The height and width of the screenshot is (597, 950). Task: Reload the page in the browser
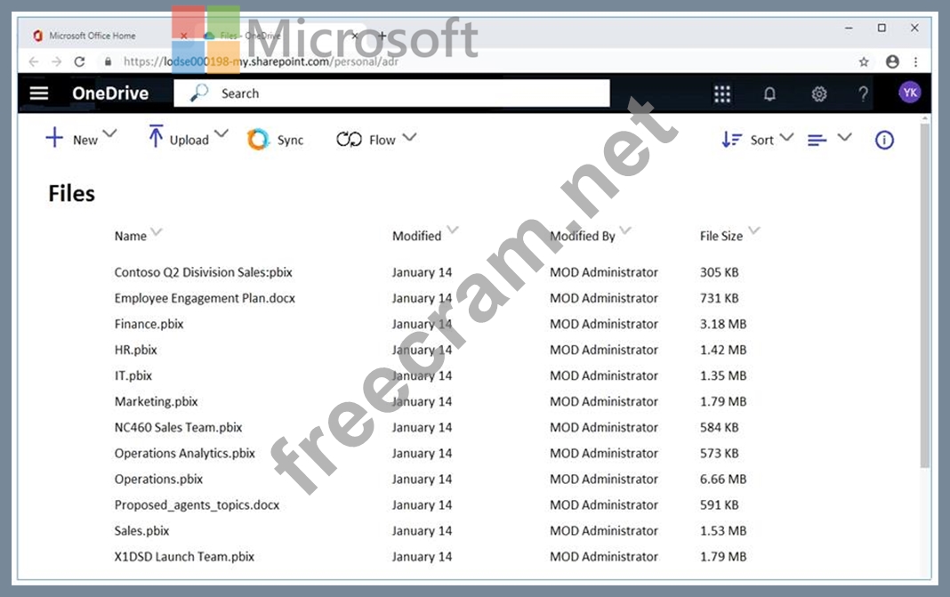[x=79, y=61]
